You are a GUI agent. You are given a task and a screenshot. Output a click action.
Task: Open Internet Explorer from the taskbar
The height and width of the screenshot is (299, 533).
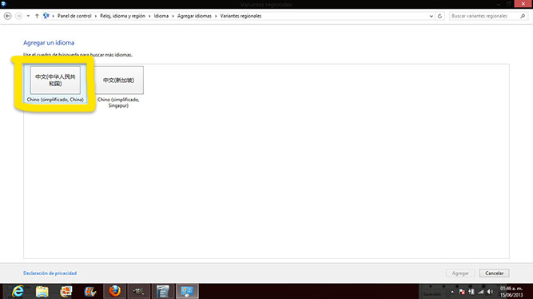(x=18, y=291)
